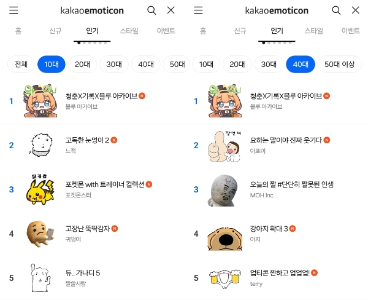Go to 홈 tab in right panel
Screen dimensions: 368x300
tap(202, 30)
